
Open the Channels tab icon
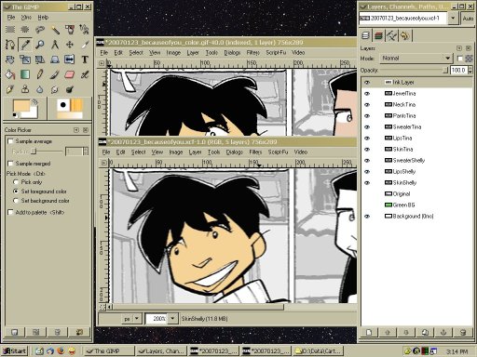[x=378, y=35]
